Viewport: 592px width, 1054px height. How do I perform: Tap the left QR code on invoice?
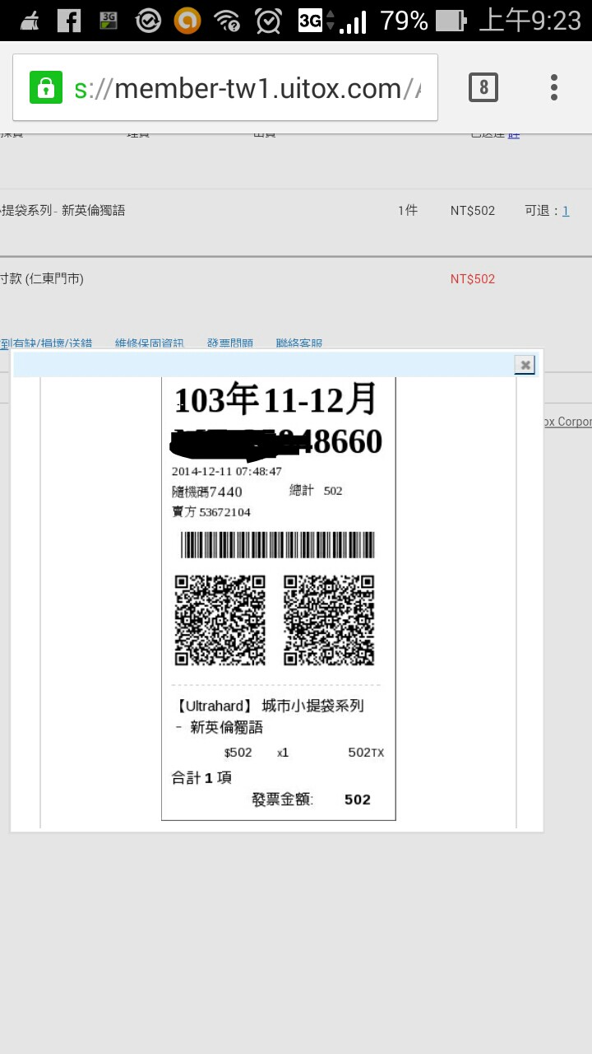tap(220, 620)
